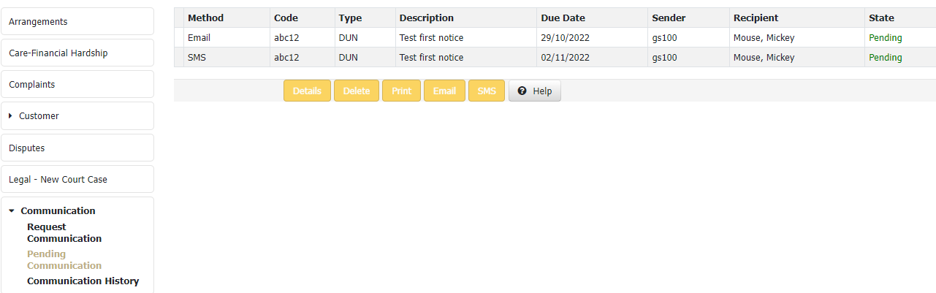Click the yellow Email button
The image size is (936, 293).
click(444, 91)
